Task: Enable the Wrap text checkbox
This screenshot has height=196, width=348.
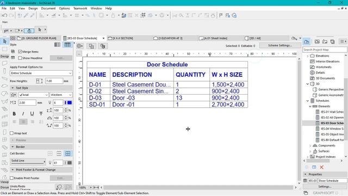Action: coord(12,133)
